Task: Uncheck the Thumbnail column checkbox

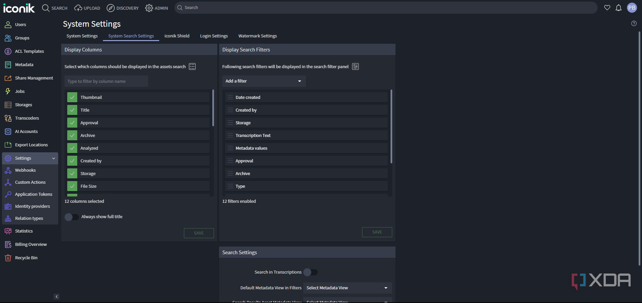Action: click(72, 97)
